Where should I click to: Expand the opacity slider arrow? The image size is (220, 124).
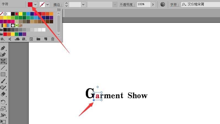[x=153, y=4]
